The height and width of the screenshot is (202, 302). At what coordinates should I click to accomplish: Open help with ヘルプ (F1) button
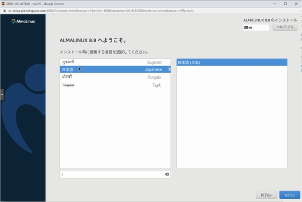[x=285, y=27]
